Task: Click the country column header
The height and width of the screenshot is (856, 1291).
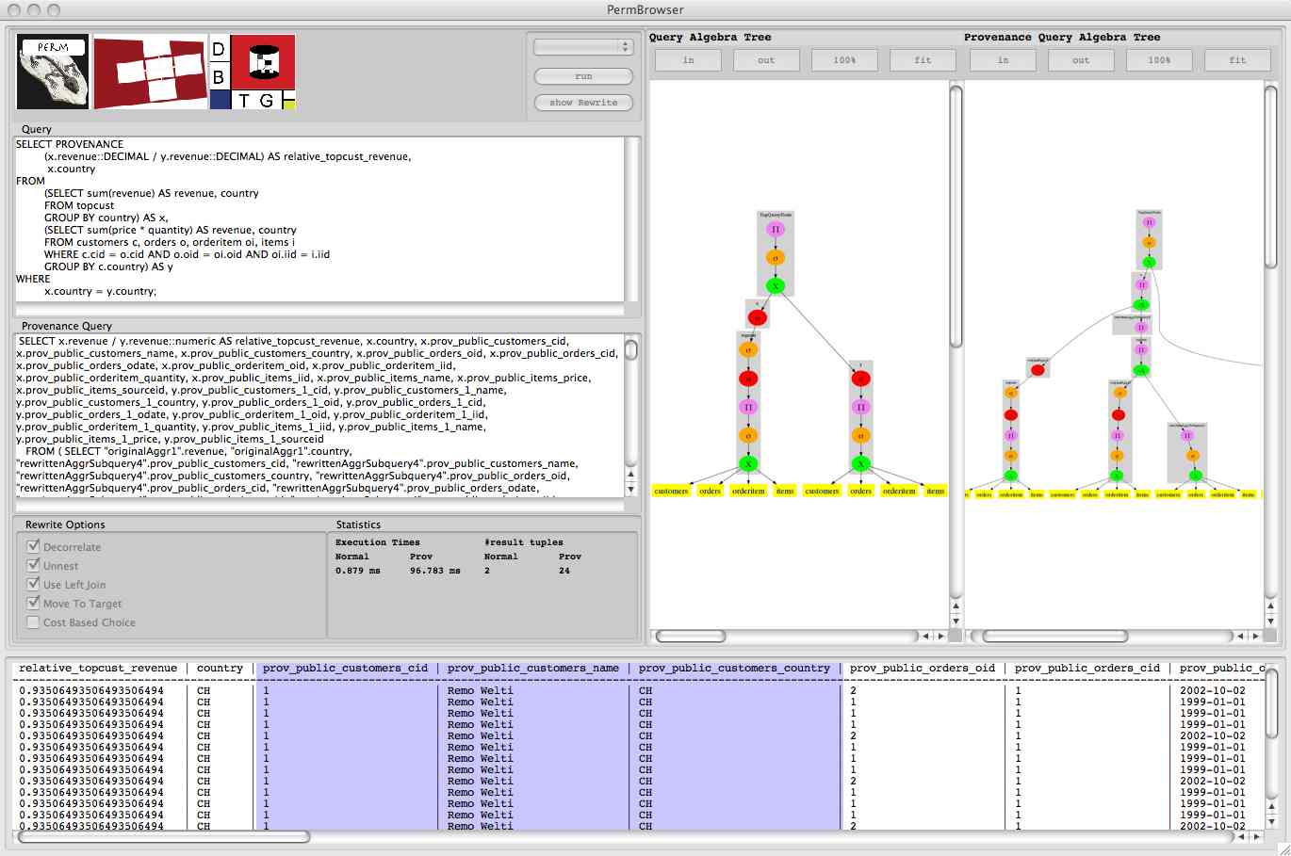Action: [220, 669]
